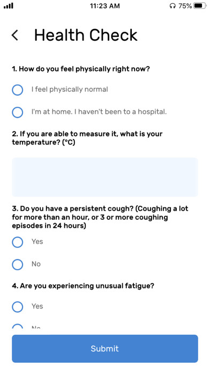Choose Yes radio for persistent cough
Image resolution: width=210 pixels, height=374 pixels.
pos(17,242)
